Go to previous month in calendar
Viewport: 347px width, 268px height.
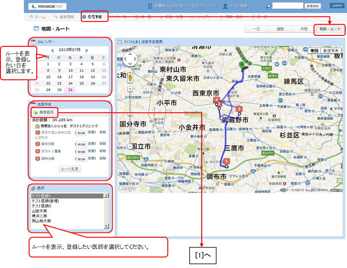[x=52, y=50]
